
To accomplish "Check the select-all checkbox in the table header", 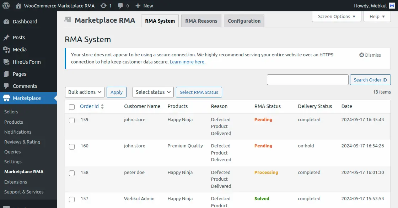I will point(71,106).
